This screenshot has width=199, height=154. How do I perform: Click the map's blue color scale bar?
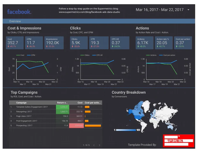click(126, 130)
